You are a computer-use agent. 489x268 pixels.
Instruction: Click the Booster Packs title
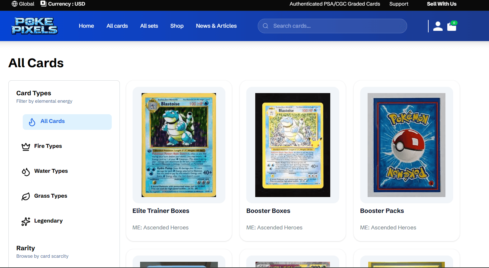pyautogui.click(x=382, y=211)
